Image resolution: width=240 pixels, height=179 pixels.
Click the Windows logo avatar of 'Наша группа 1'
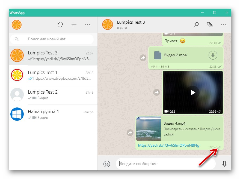click(17, 114)
